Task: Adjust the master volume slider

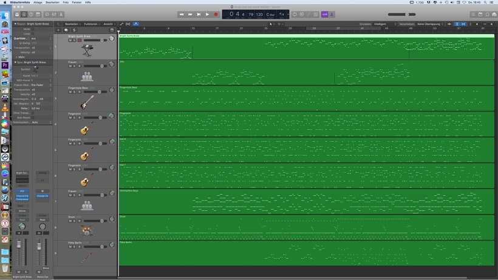Action: (x=402, y=15)
